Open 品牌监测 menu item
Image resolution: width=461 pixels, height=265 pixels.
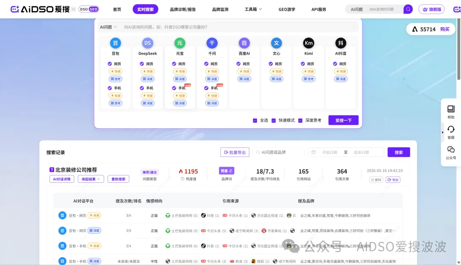tap(220, 9)
